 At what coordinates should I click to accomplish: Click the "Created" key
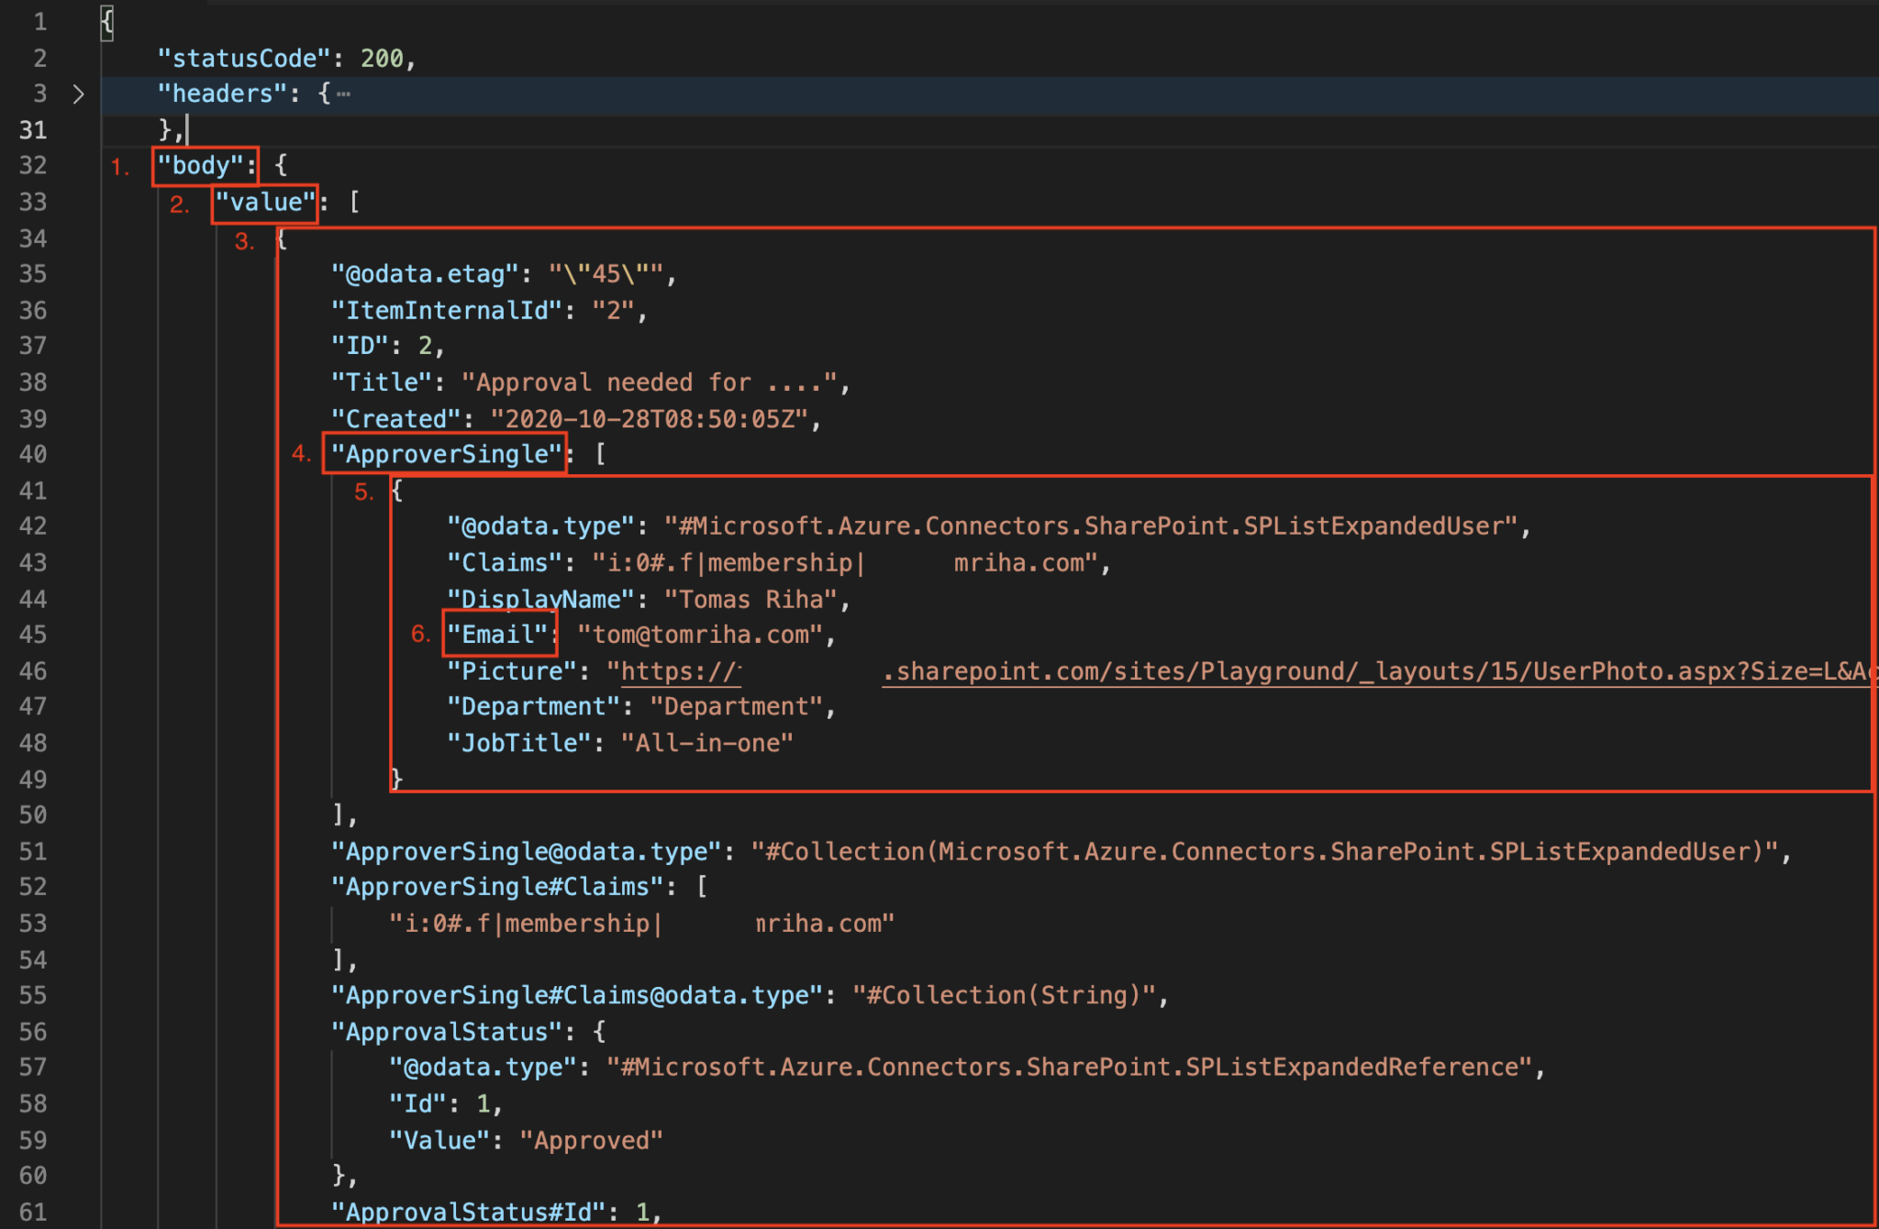click(395, 419)
